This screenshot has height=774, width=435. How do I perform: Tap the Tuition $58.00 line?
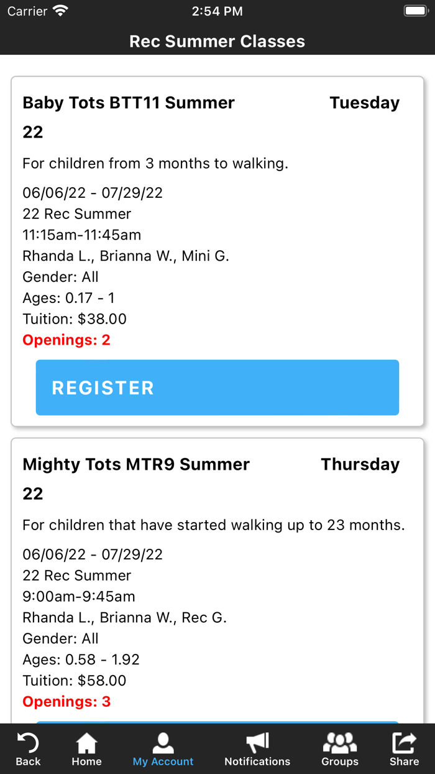[75, 681]
